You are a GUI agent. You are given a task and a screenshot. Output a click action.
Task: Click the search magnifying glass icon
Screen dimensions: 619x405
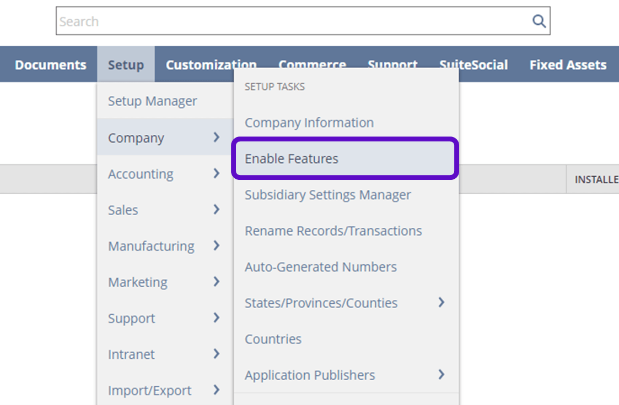[539, 20]
